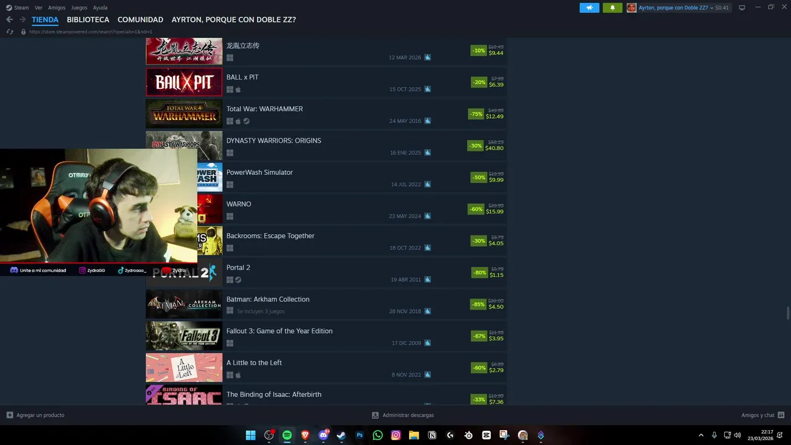Open Fallout 3: Game of the Year Edition

[x=326, y=336]
